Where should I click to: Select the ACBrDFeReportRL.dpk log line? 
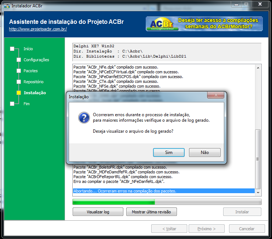point(123,177)
